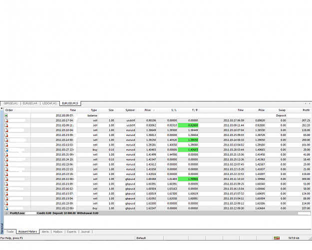Sort by the Symbol column header
The width and height of the screenshot is (312, 250).
125,110
